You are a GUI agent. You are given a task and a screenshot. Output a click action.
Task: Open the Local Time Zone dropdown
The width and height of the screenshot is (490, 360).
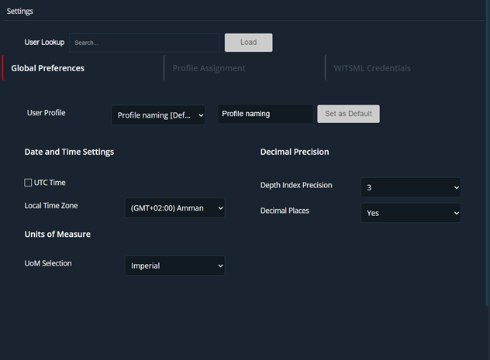(174, 207)
